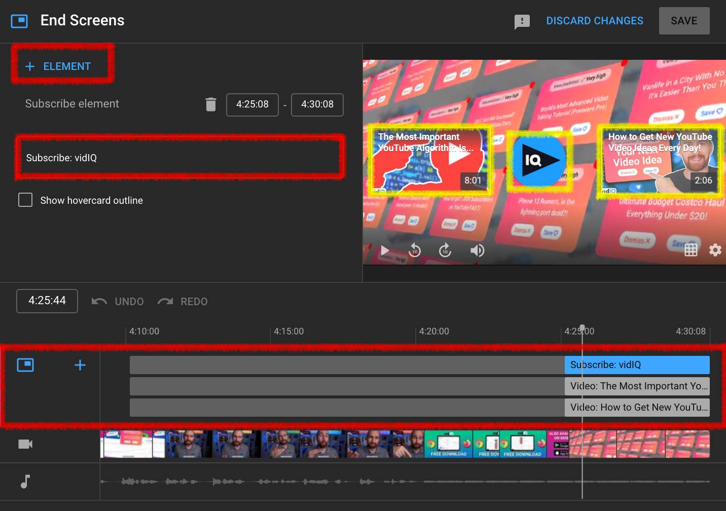Click the 4:30:08 ruler end label
The image size is (726, 511).
691,332
